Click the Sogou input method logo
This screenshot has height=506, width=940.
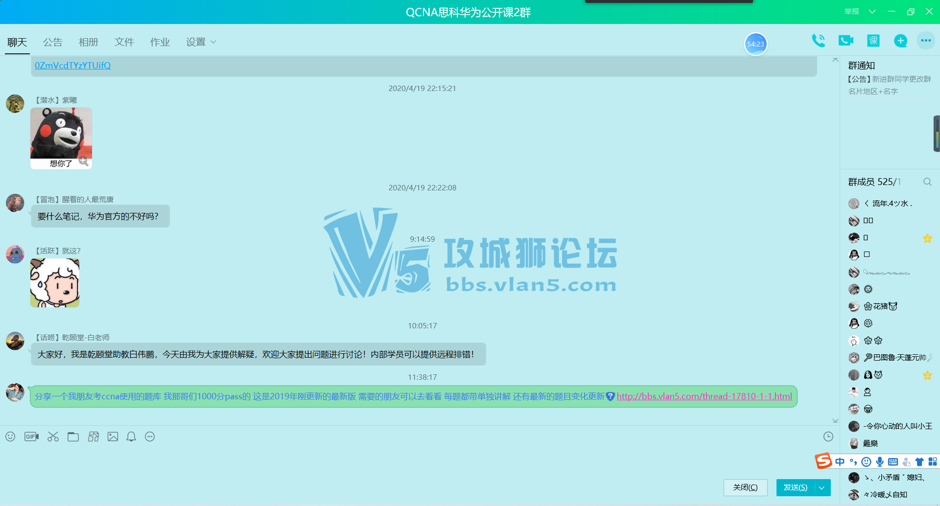pyautogui.click(x=823, y=461)
